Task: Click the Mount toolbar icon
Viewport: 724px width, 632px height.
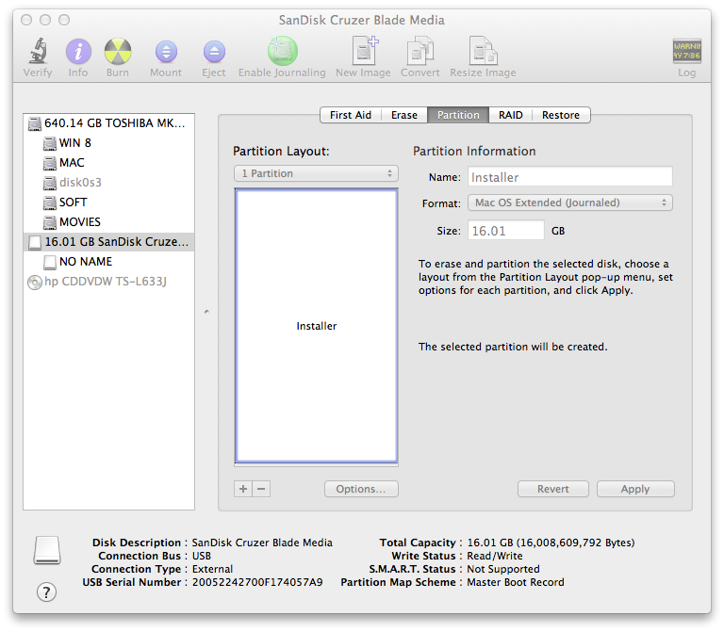Action: coord(166,51)
